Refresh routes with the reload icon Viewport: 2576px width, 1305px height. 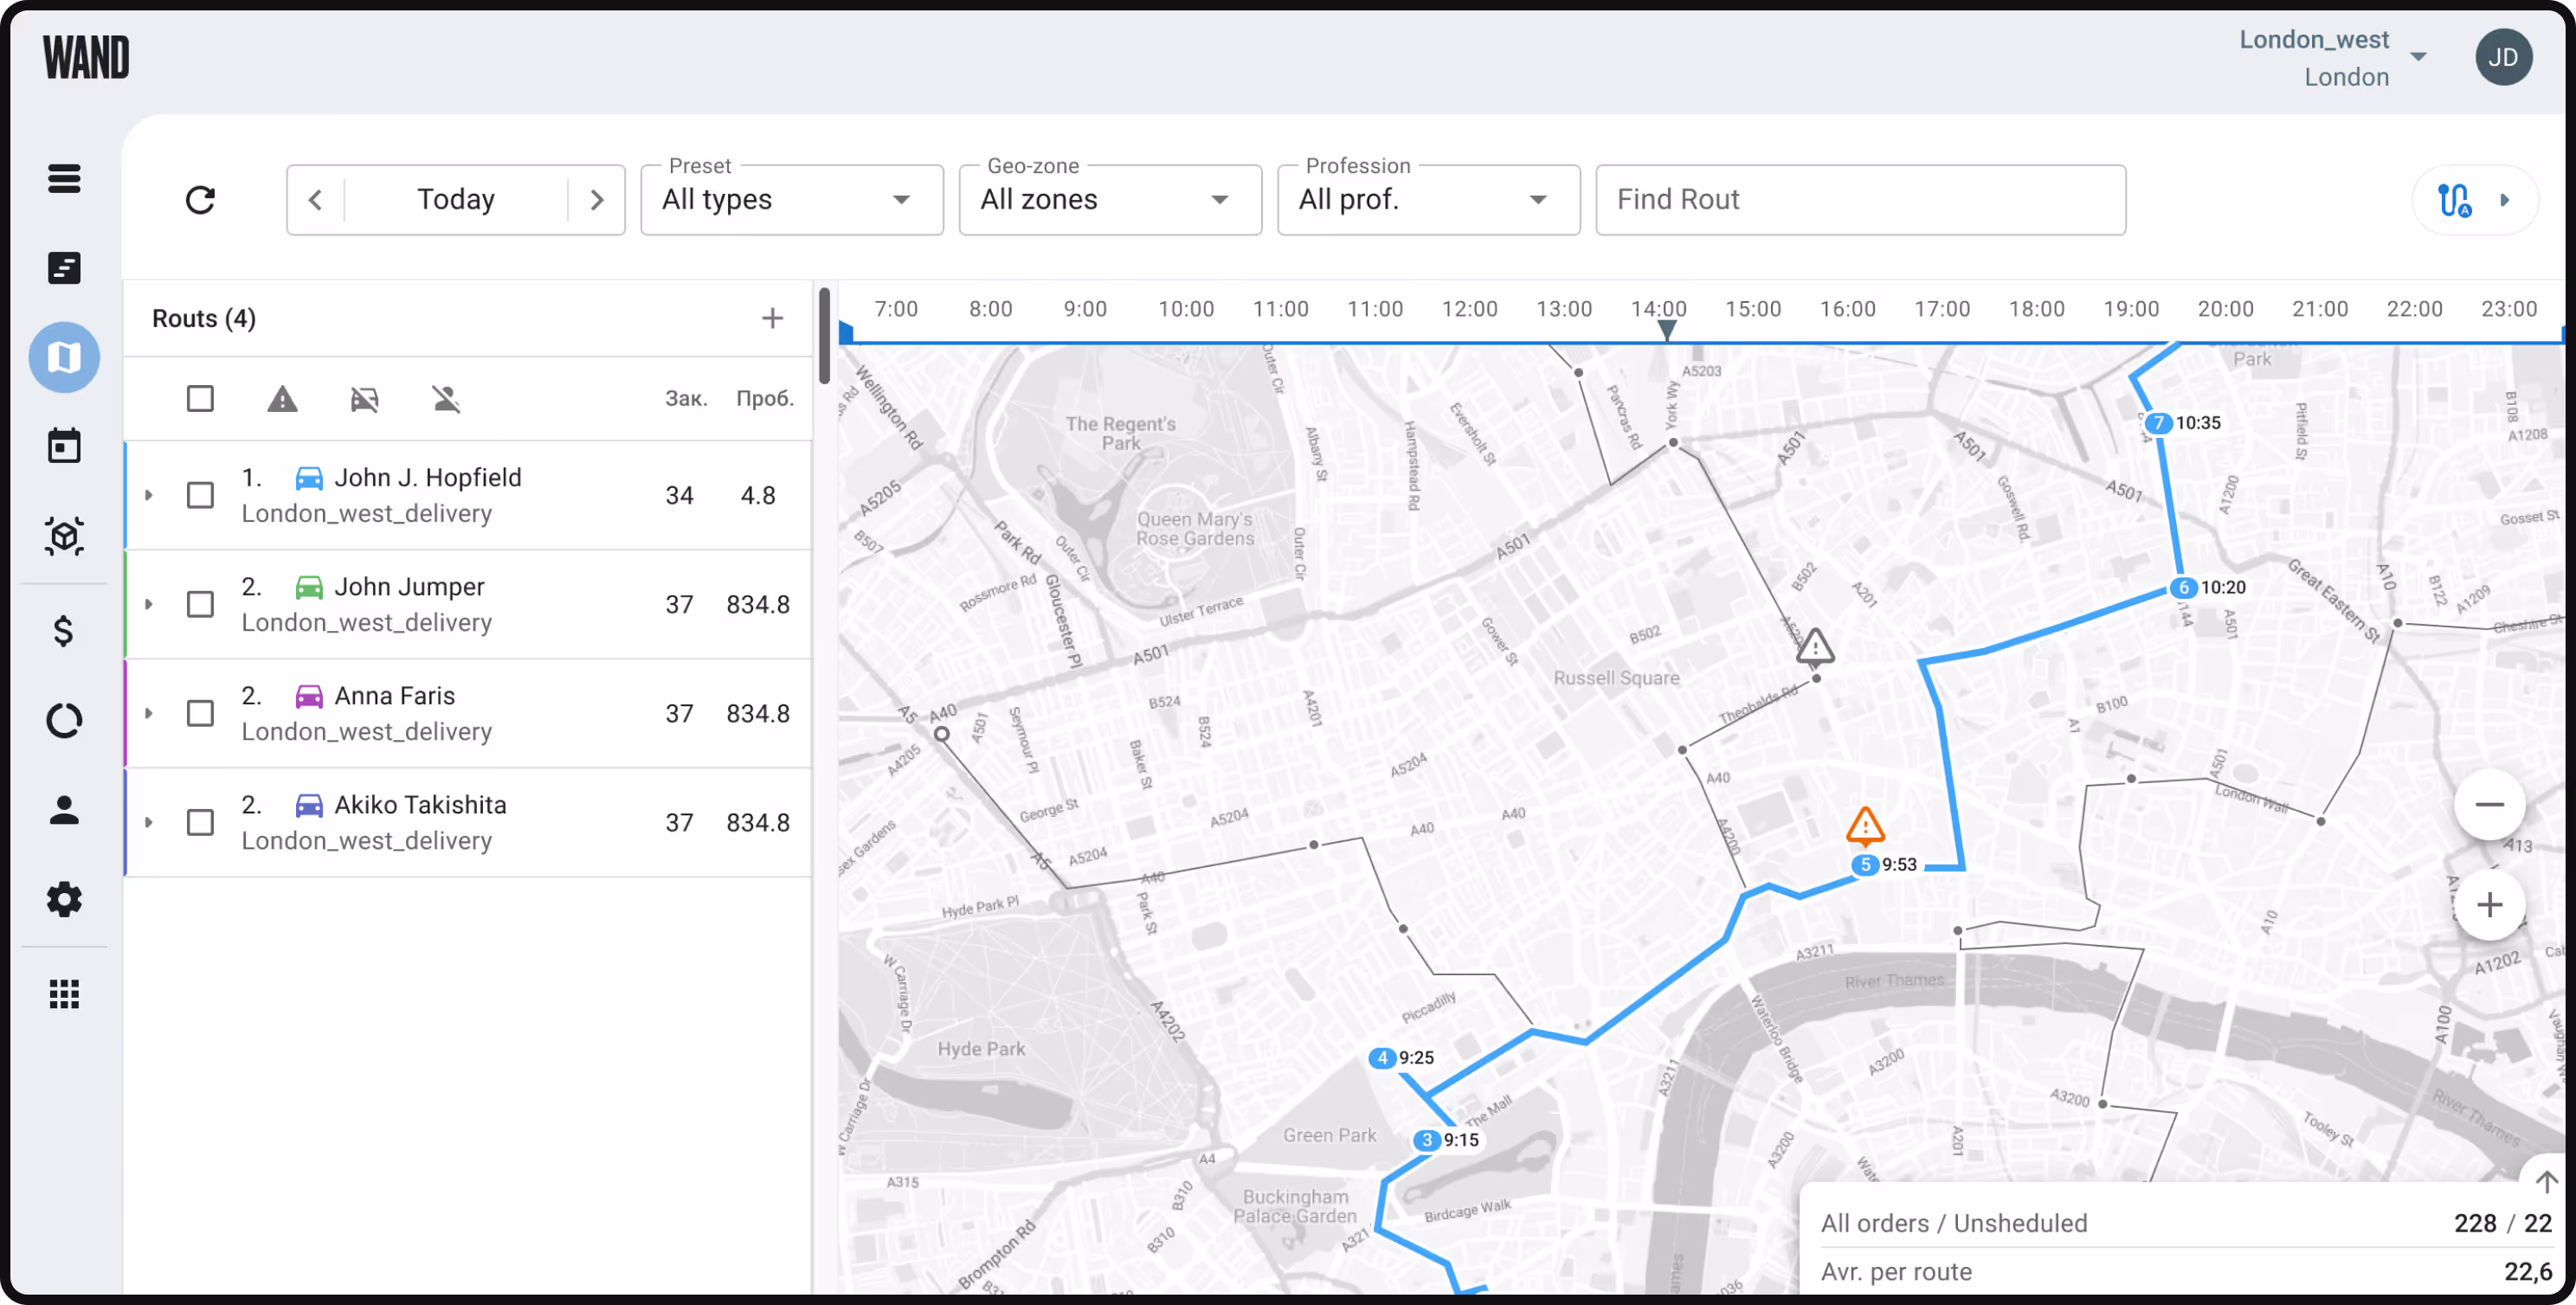click(x=201, y=199)
